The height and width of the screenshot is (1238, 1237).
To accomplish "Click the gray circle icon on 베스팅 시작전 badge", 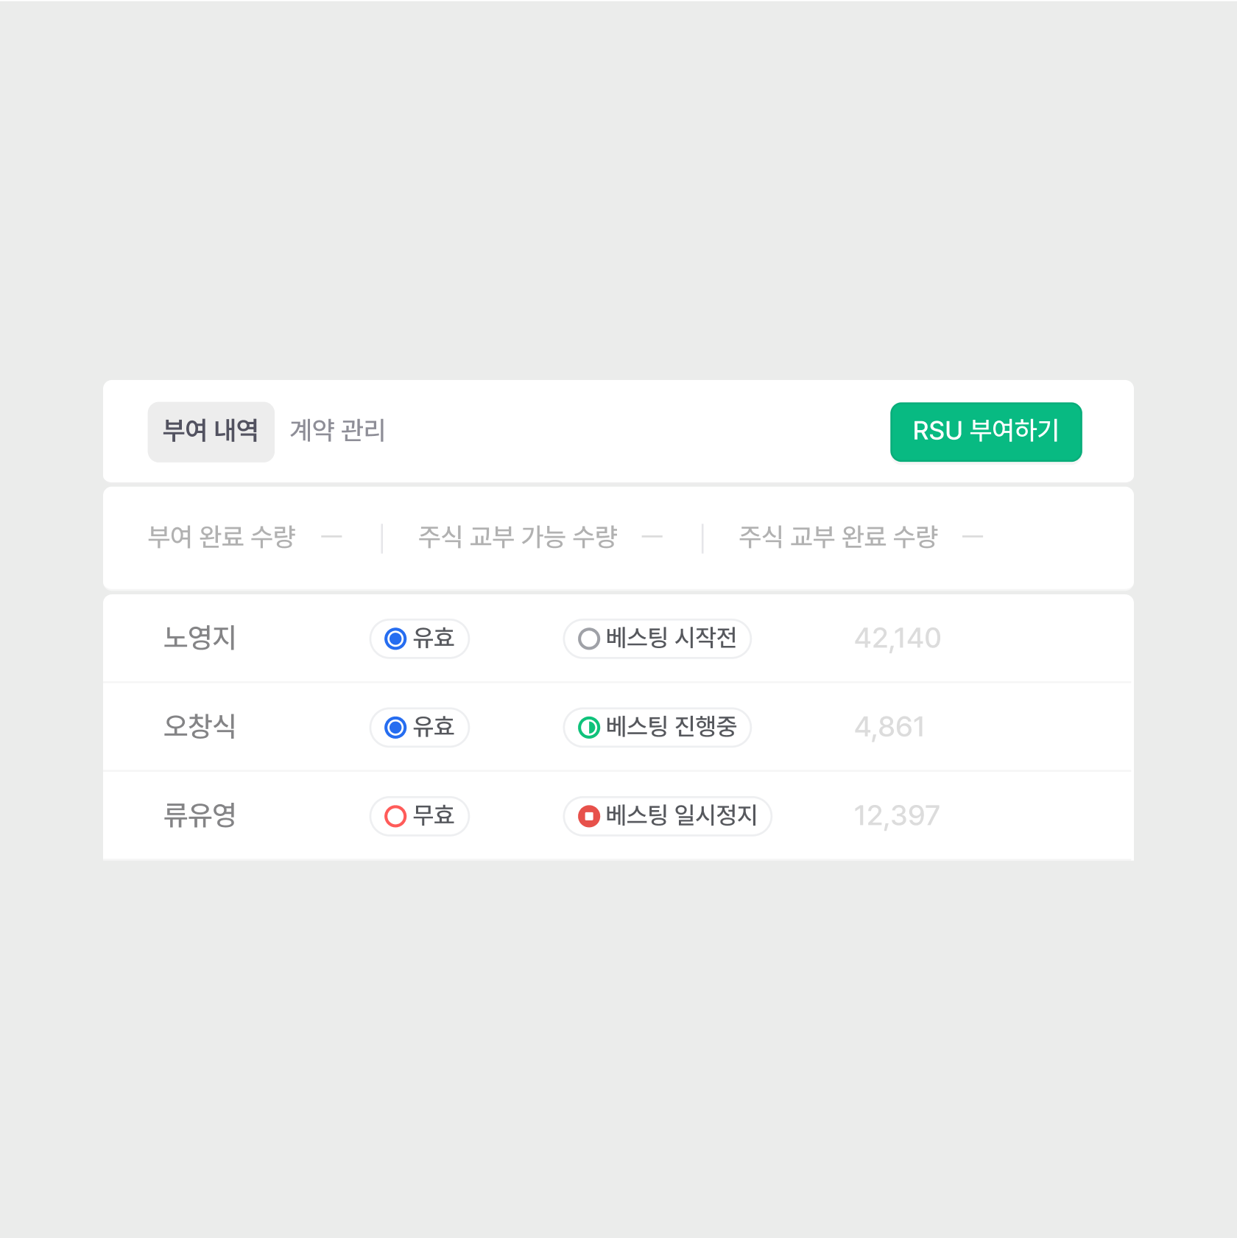I will click(x=588, y=639).
